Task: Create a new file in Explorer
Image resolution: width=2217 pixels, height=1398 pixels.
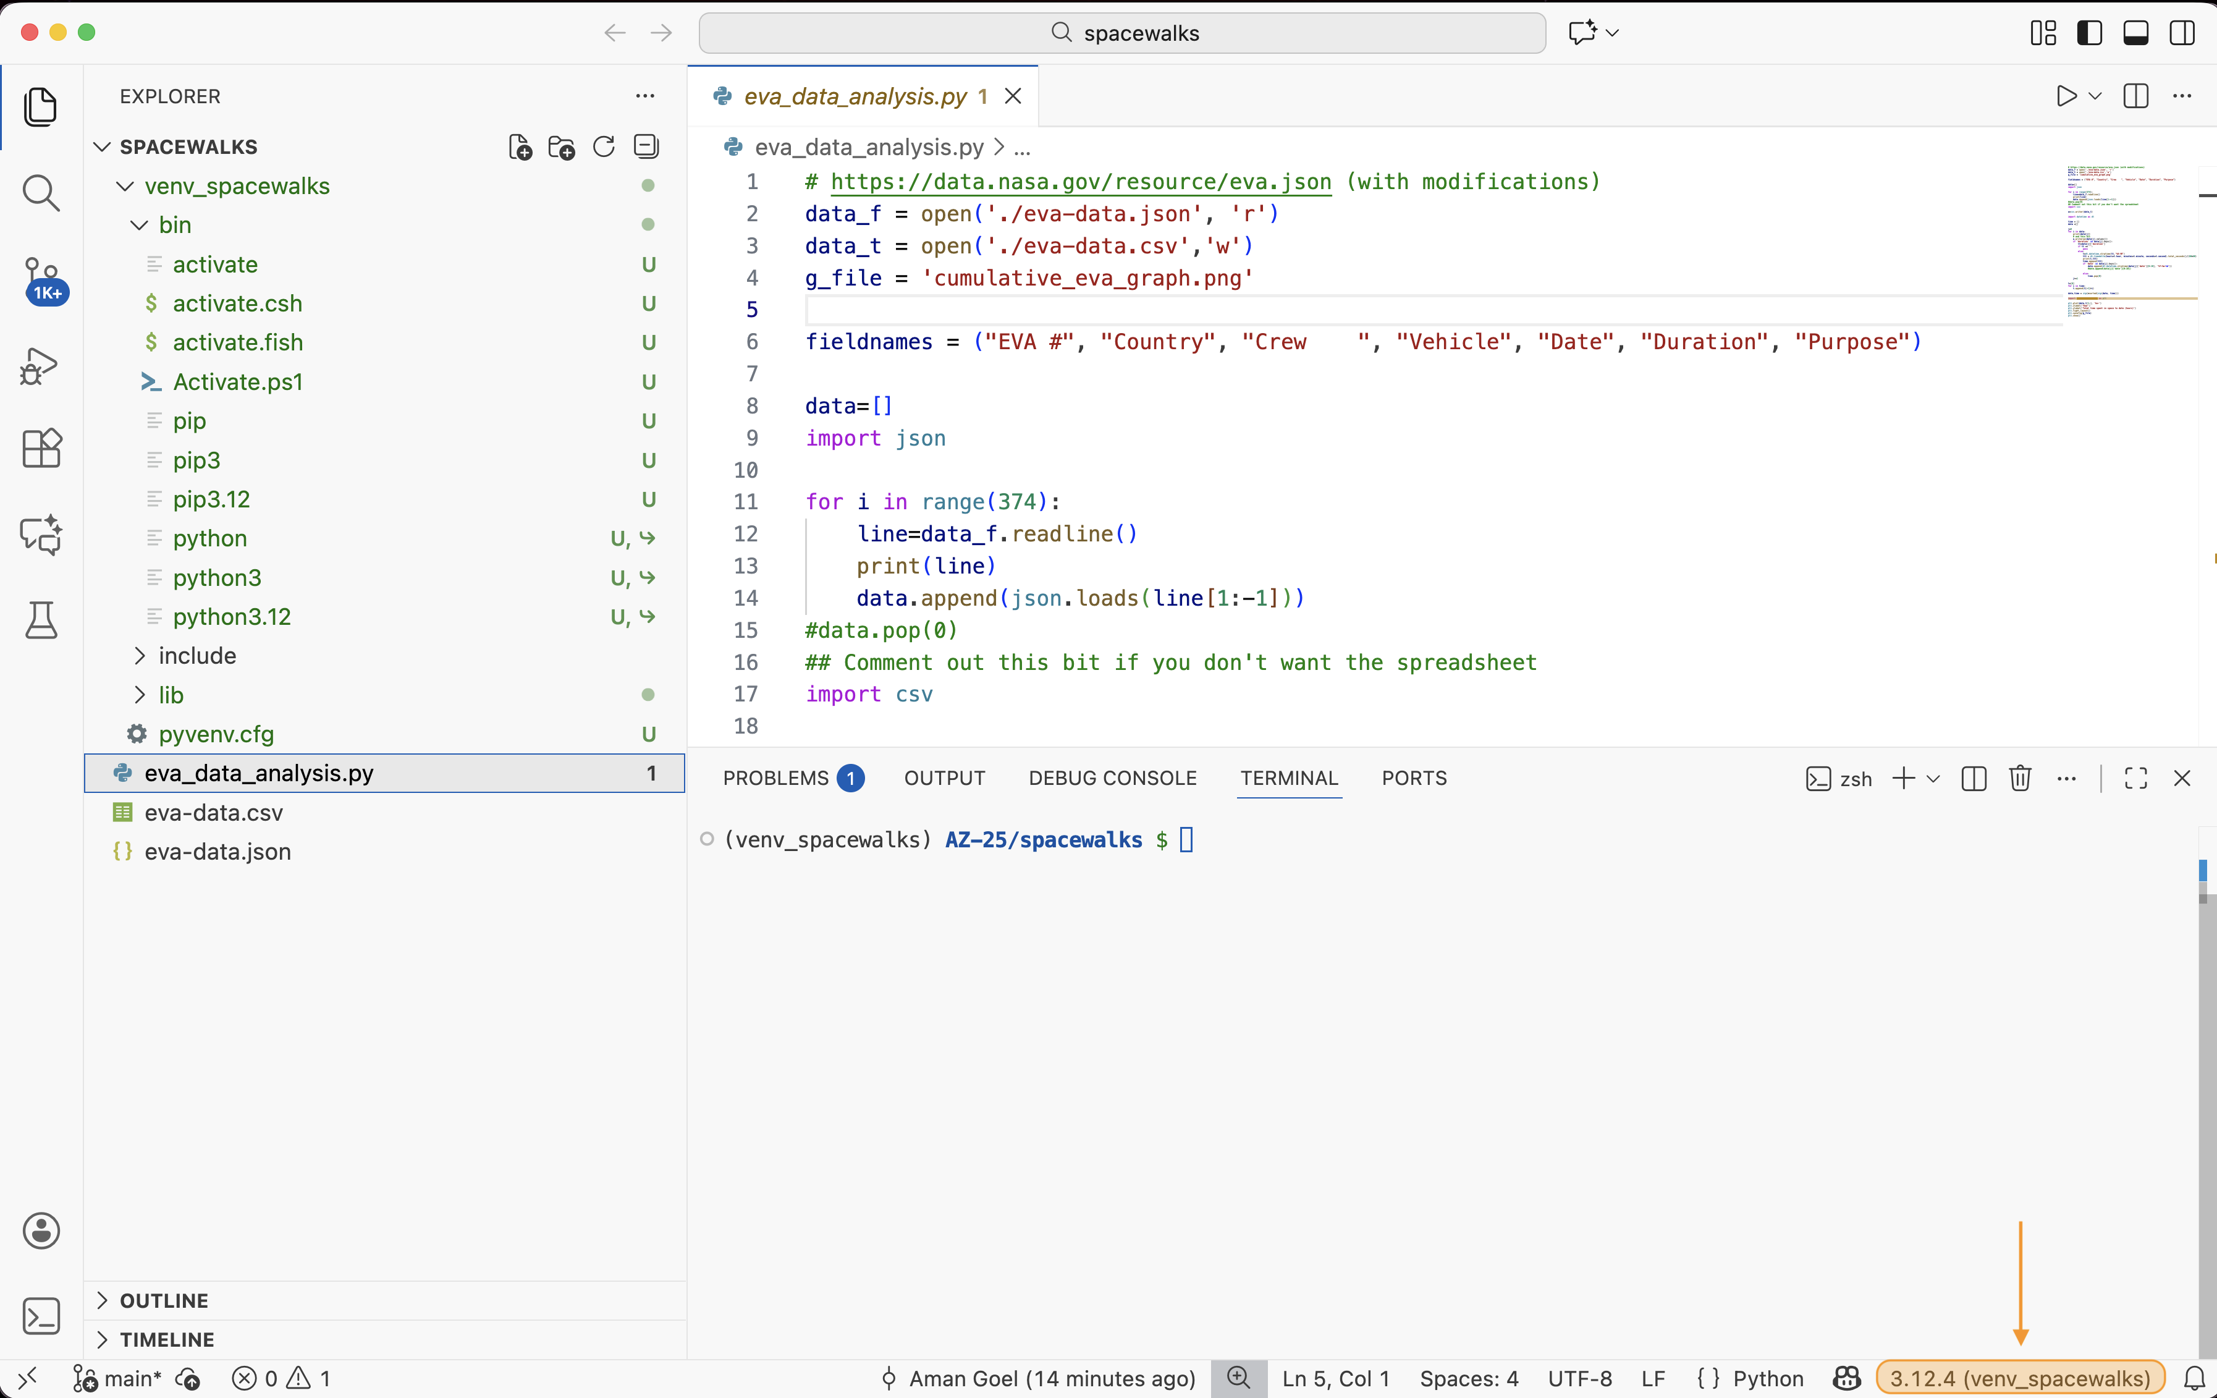Action: tap(519, 146)
